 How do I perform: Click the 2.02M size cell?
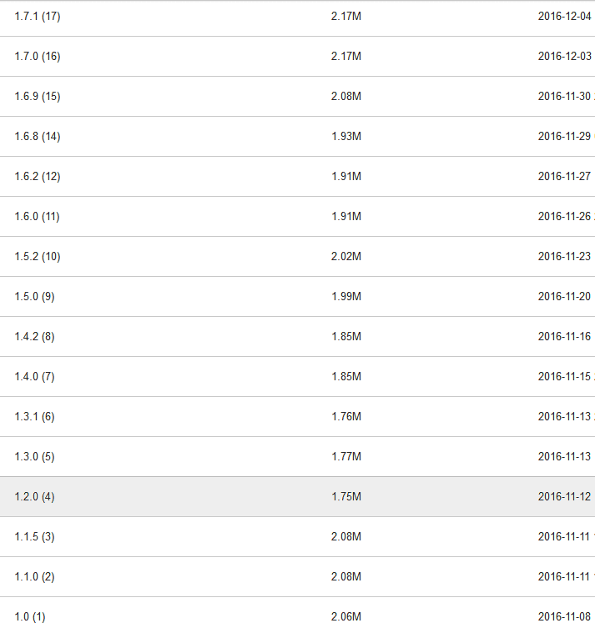pos(345,257)
